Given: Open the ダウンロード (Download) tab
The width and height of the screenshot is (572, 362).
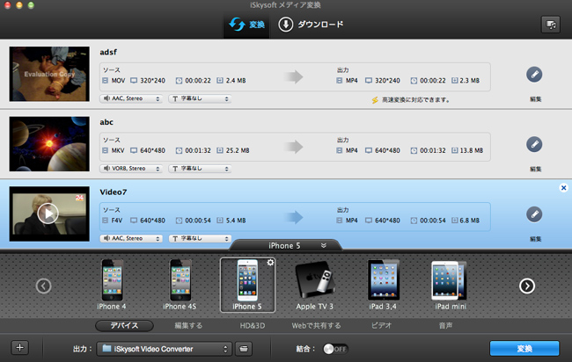Looking at the screenshot, I should [311, 25].
